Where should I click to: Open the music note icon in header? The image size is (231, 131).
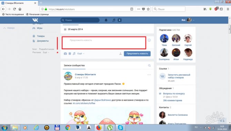(x=114, y=20)
